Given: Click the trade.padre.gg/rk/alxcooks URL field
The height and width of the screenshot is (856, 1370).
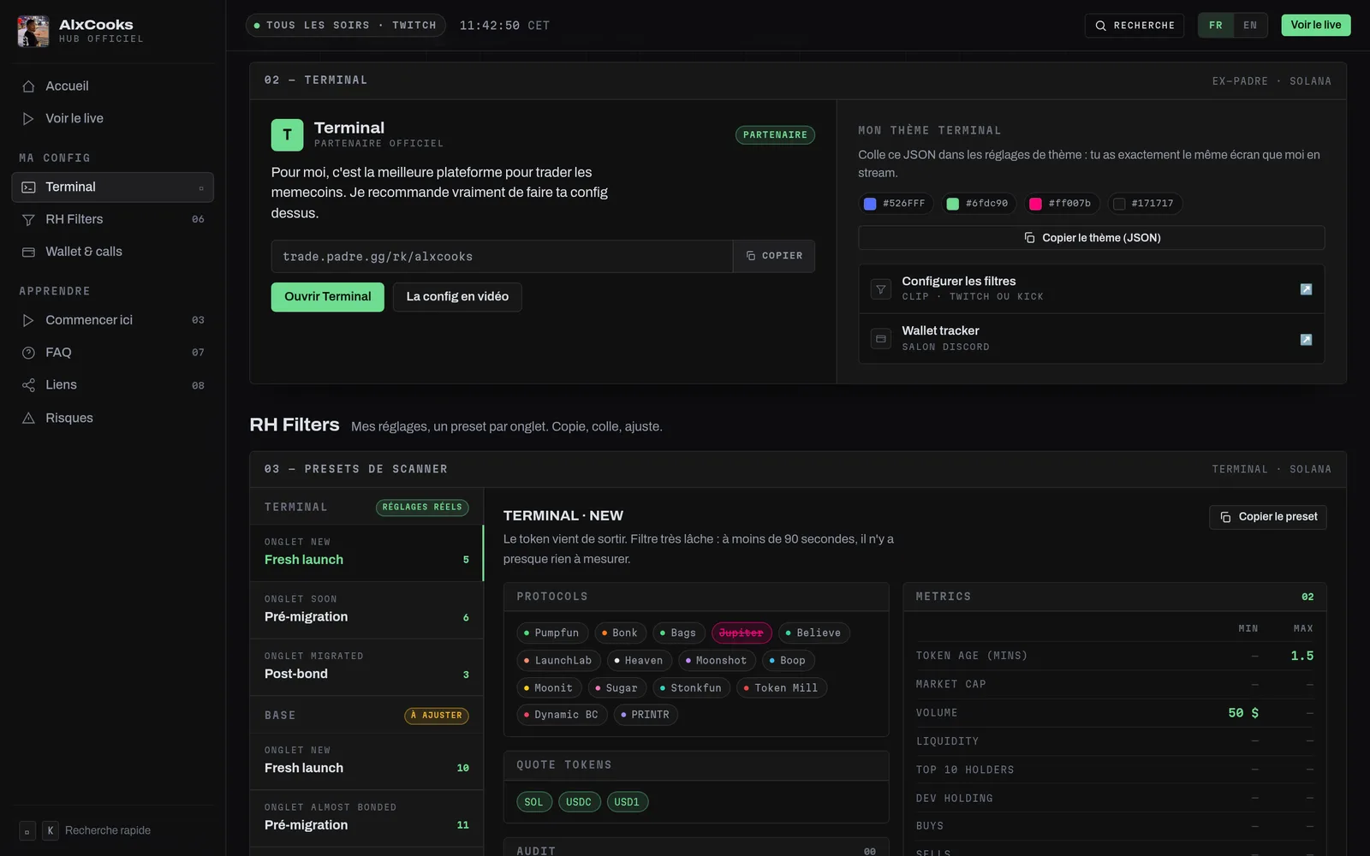Looking at the screenshot, I should [x=503, y=256].
